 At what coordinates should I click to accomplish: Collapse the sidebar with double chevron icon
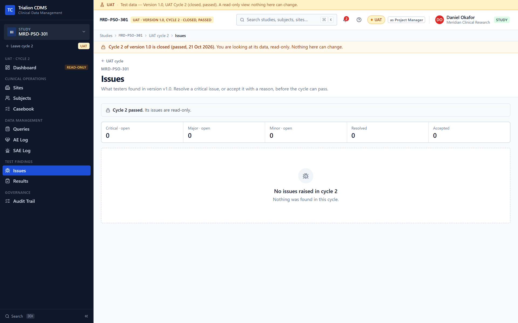click(x=86, y=316)
